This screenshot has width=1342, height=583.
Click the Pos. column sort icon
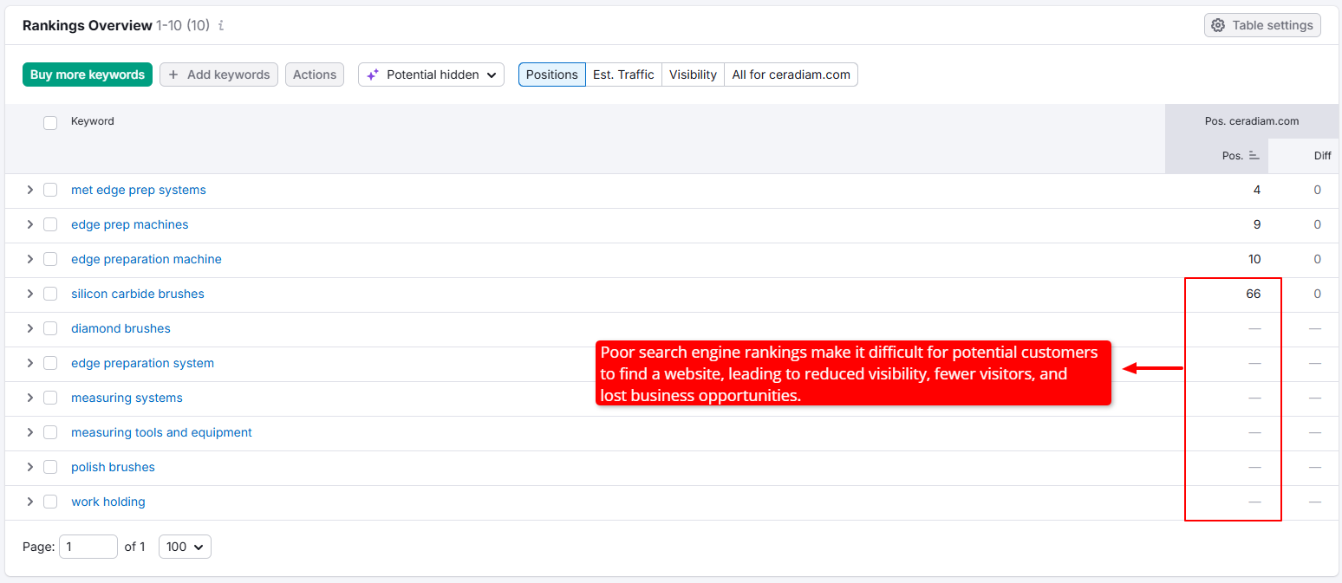click(1254, 156)
